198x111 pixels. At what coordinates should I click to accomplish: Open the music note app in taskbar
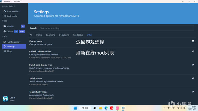[95, 108]
